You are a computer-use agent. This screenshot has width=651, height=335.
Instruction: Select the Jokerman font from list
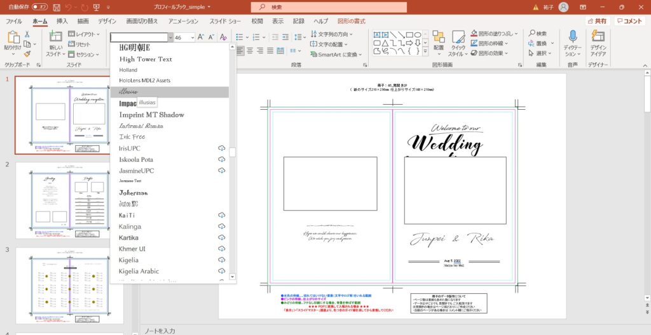tap(134, 192)
